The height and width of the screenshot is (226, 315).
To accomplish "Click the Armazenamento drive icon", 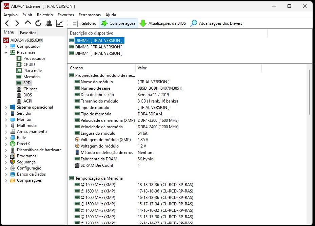I will 13,132.
